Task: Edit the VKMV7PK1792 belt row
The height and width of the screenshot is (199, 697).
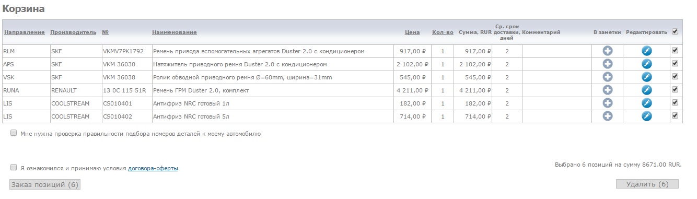Action: [646, 51]
